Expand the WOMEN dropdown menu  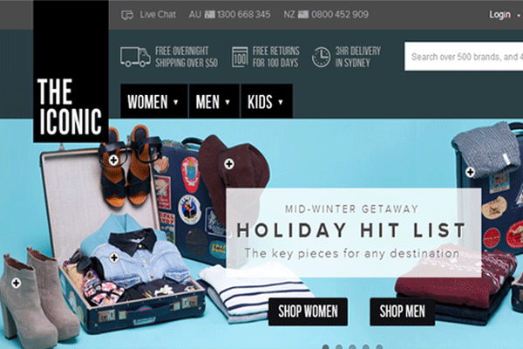154,101
